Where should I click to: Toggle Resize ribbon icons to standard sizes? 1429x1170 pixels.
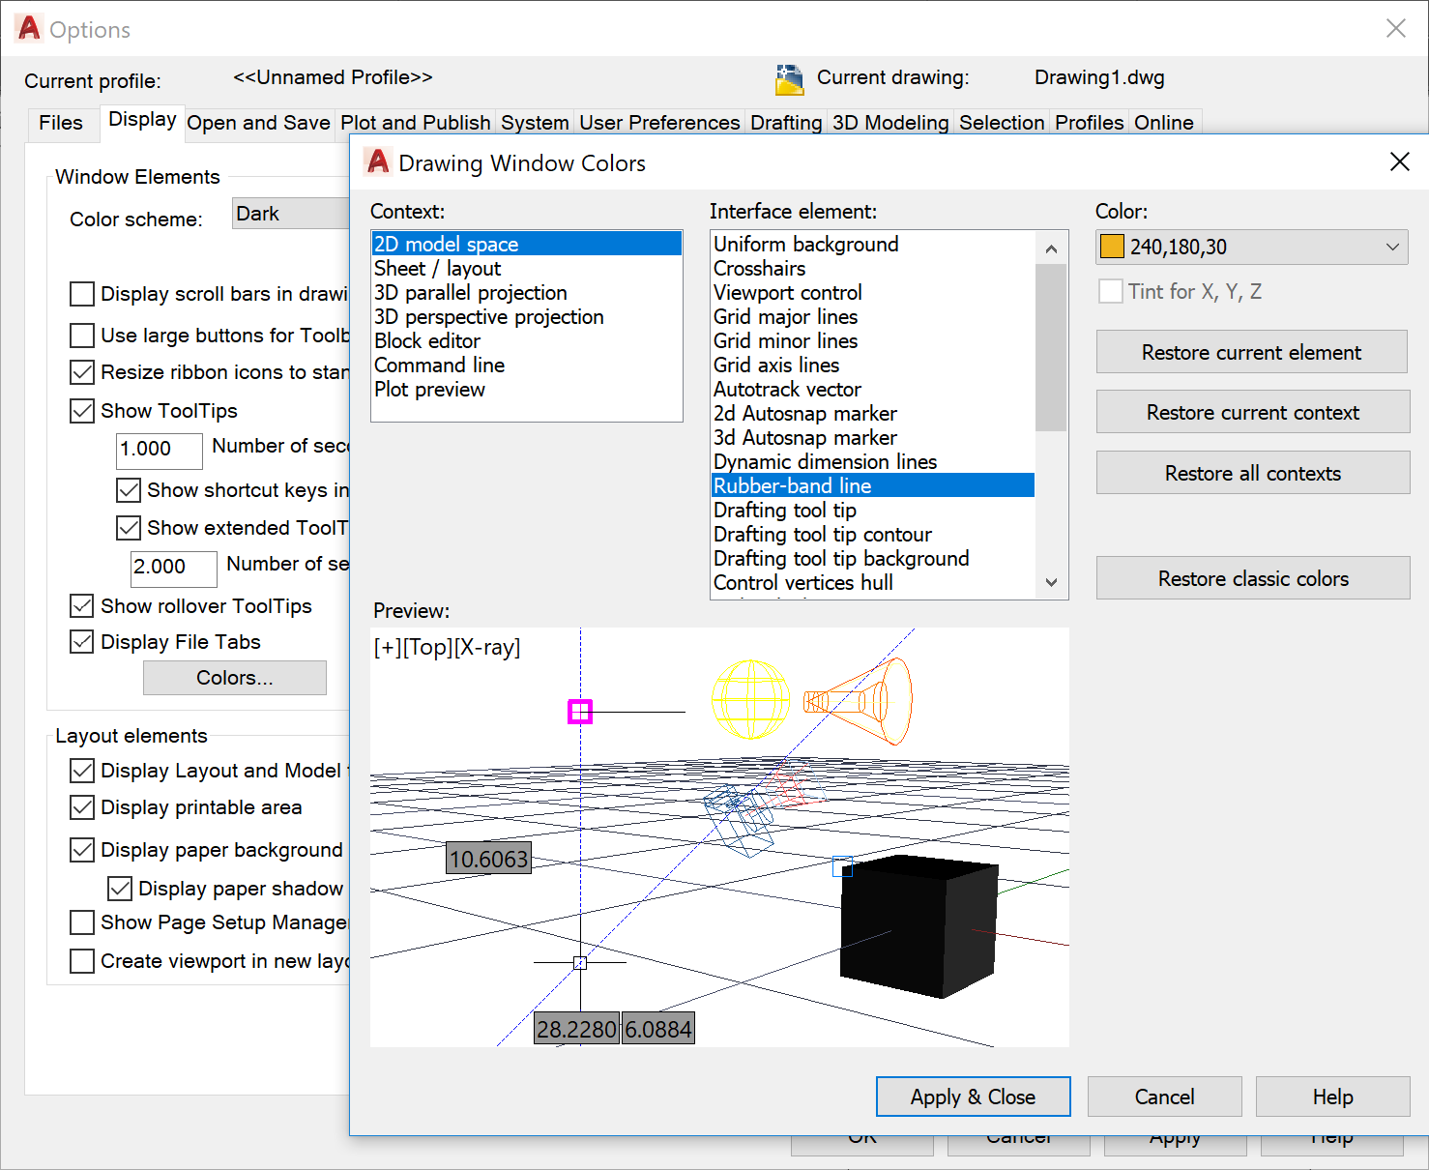pyautogui.click(x=82, y=372)
